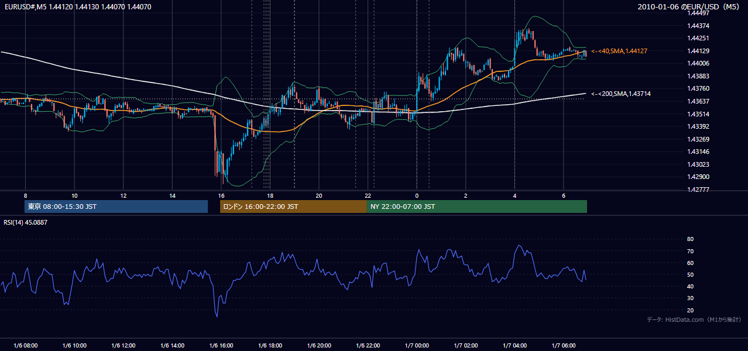
Task: Click the bottom time label 1/7 02:00
Action: tap(466, 346)
